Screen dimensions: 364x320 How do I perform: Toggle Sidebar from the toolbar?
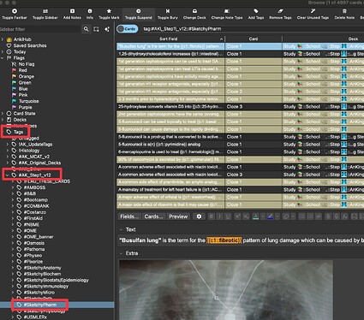point(45,14)
